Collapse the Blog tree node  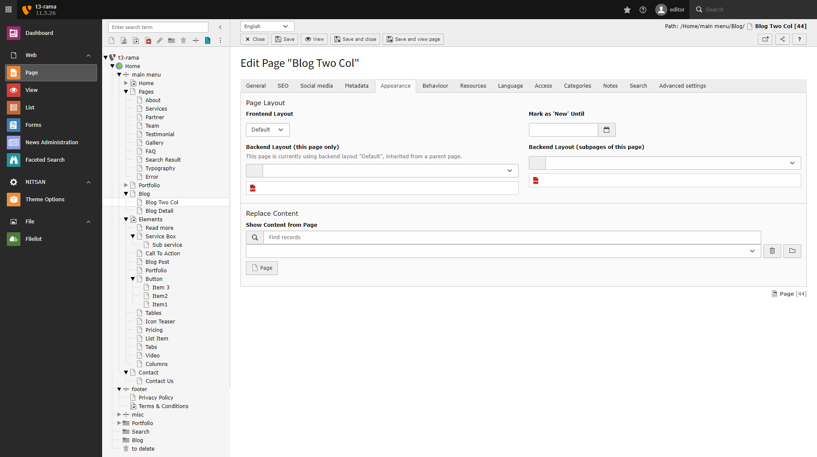click(126, 194)
